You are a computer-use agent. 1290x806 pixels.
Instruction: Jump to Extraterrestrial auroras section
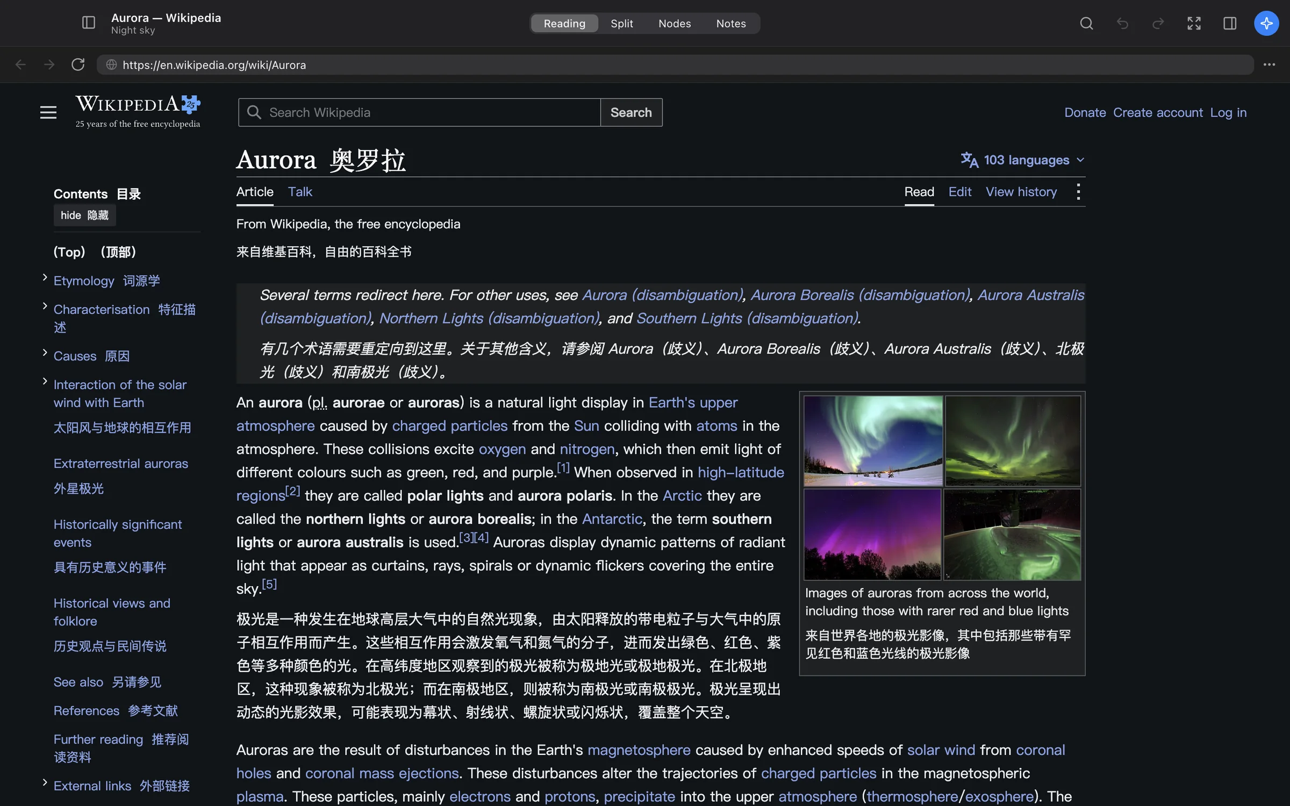[x=121, y=463]
